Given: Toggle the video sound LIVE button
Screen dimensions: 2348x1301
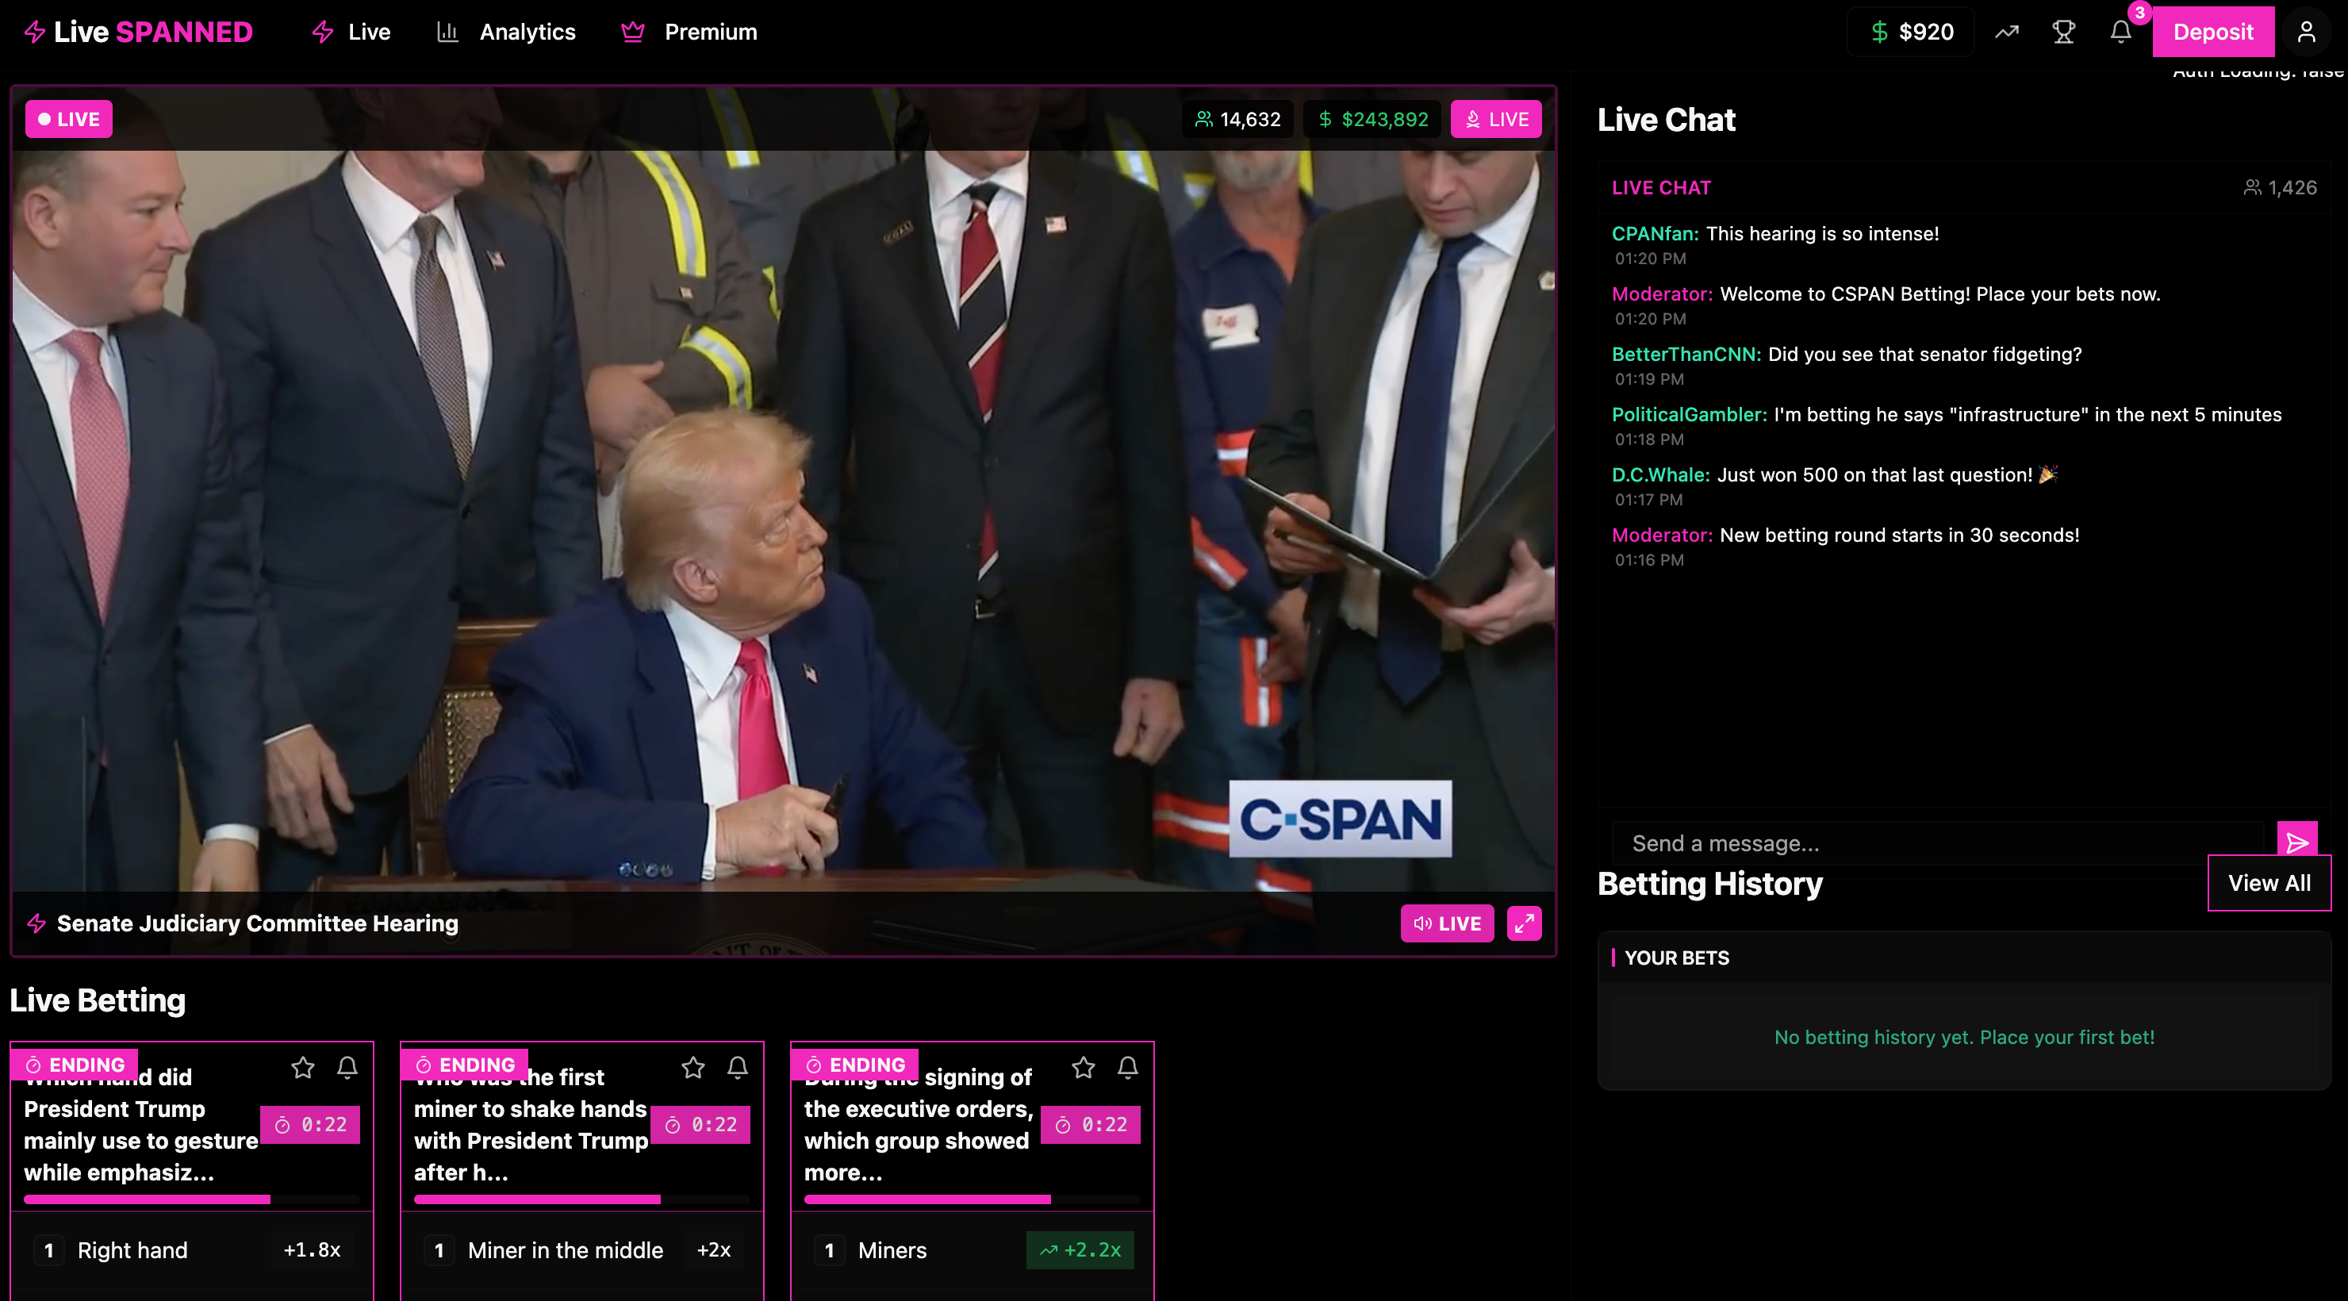Looking at the screenshot, I should tap(1447, 923).
